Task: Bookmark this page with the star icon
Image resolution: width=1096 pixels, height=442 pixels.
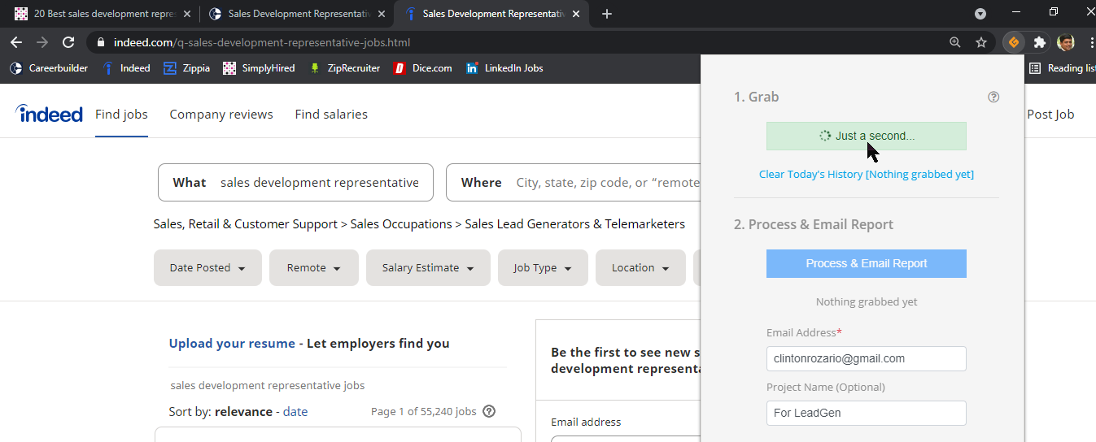Action: (981, 42)
